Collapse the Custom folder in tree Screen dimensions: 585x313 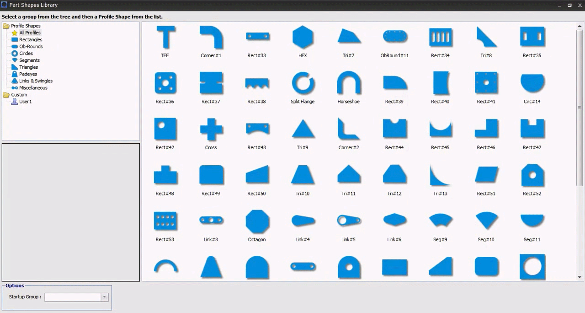[x=6, y=95]
